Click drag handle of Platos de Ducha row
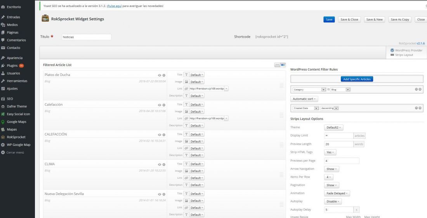Screen dimensions: 427x218 (281, 85)
